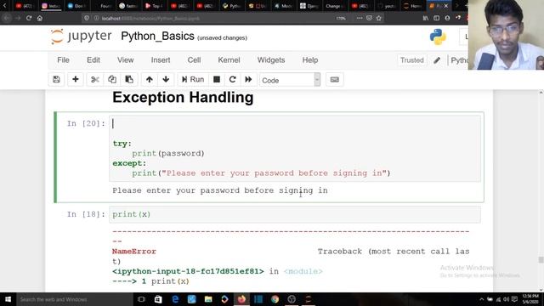Viewport: 544px width, 306px height.
Task: Open page actions three-dots menu in address bar
Action: coord(360,18)
